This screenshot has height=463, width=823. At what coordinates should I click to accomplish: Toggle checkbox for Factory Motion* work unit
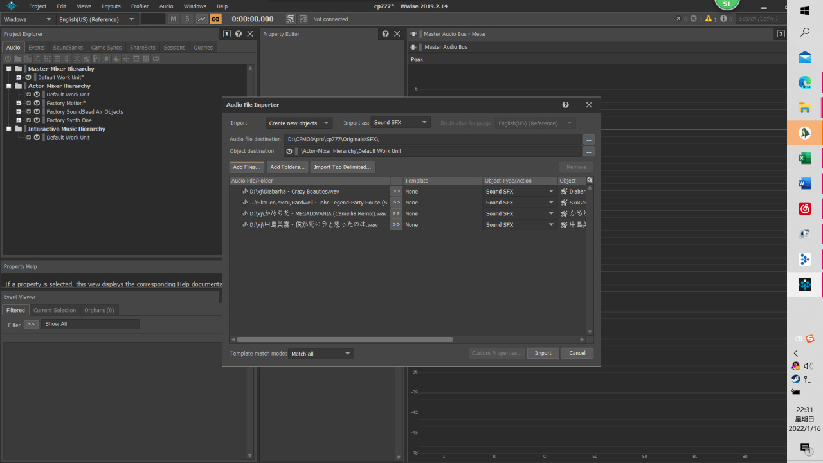28,103
